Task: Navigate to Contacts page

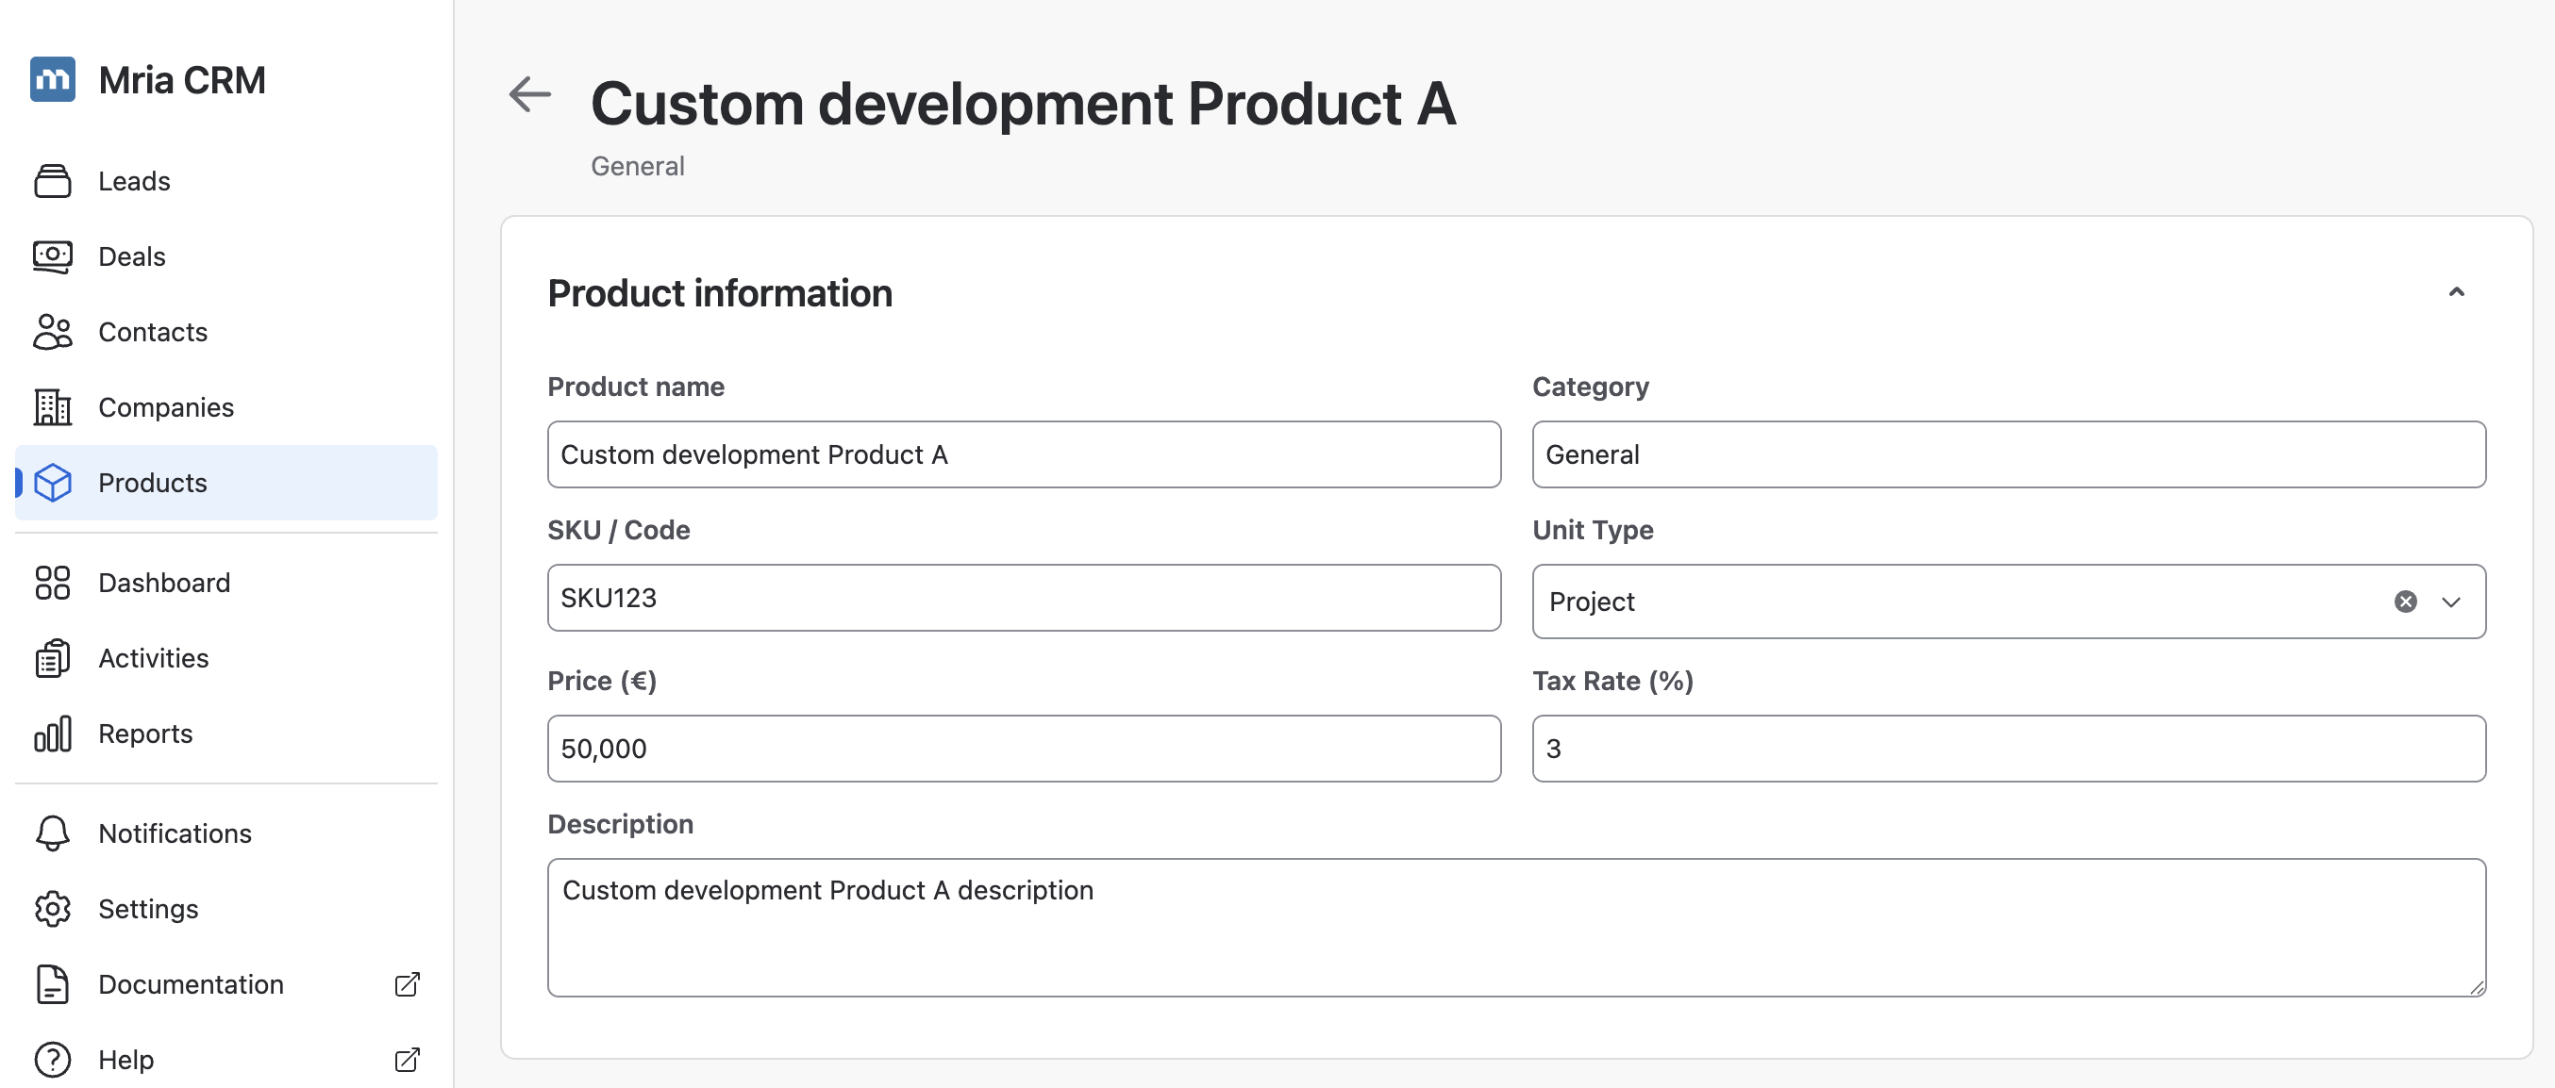Action: [226, 332]
